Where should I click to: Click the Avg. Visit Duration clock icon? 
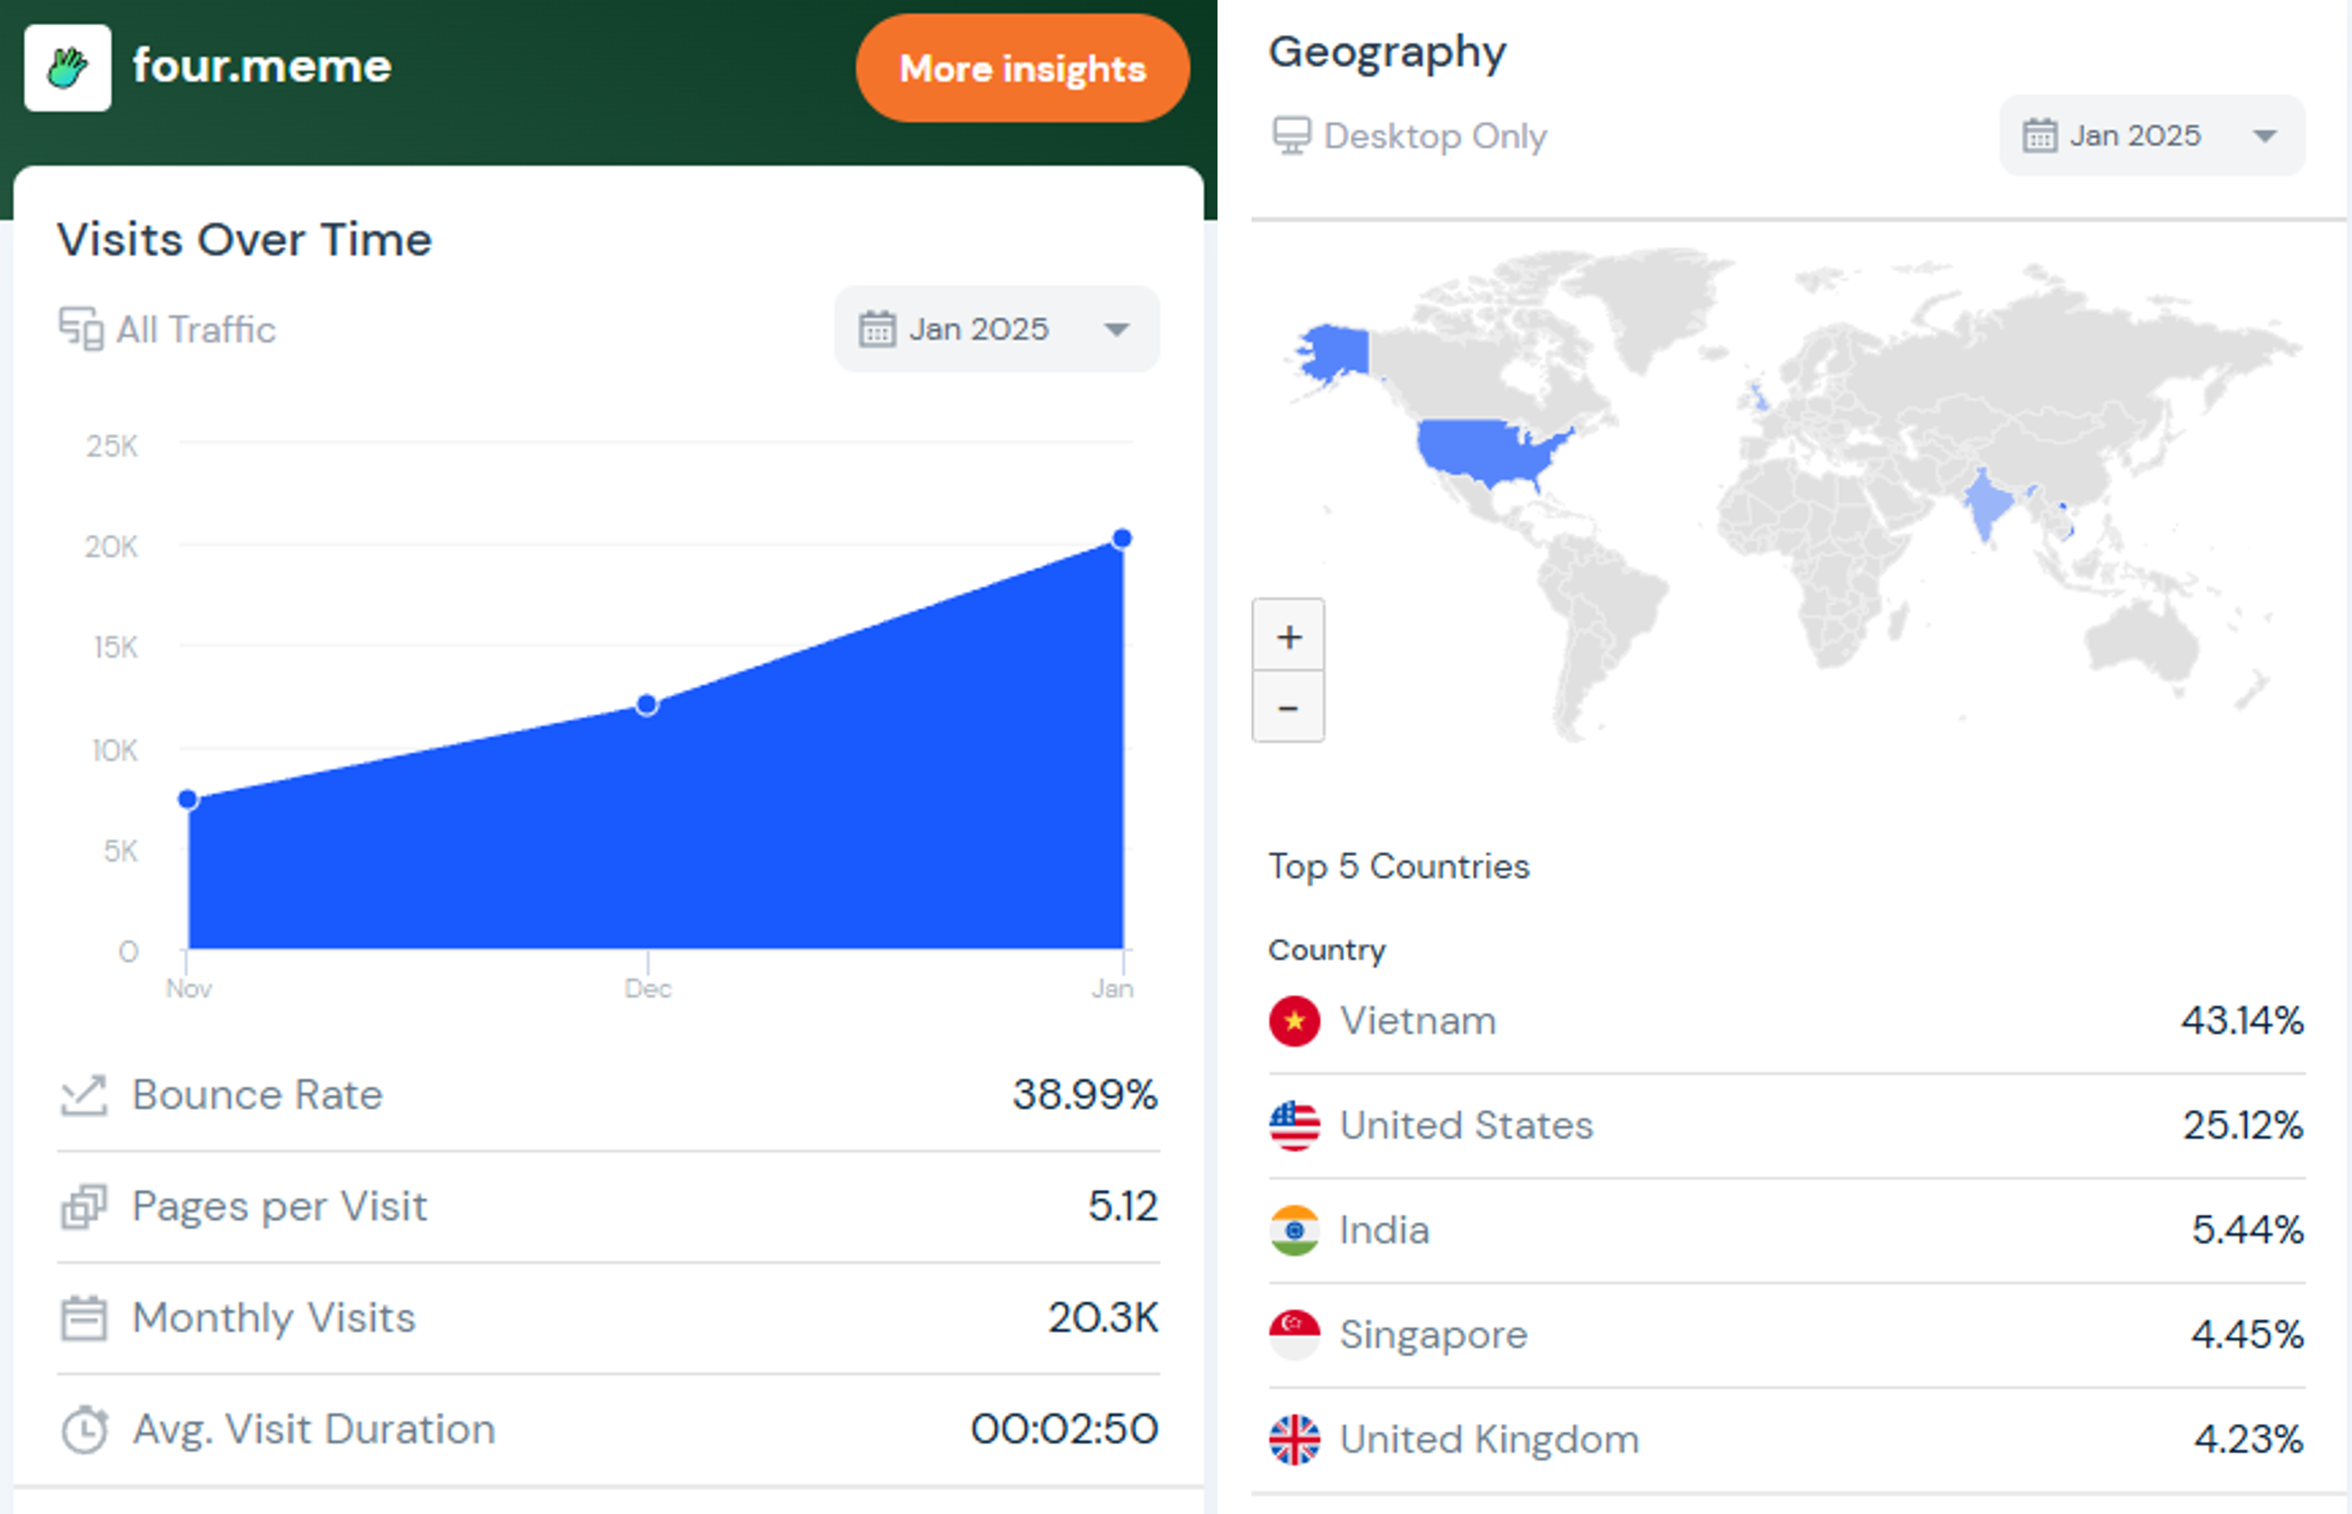click(x=85, y=1429)
